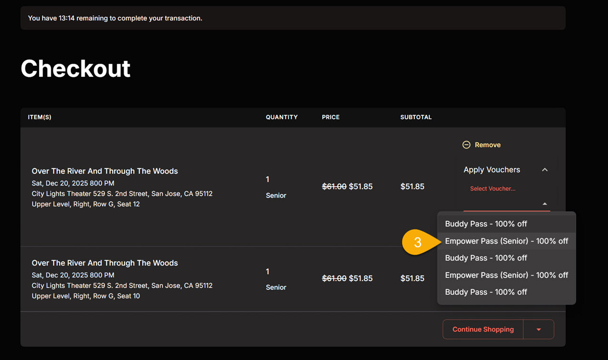Viewport: 608px width, 360px height.
Task: Click the ITEM(S) column header
Action: pos(39,117)
